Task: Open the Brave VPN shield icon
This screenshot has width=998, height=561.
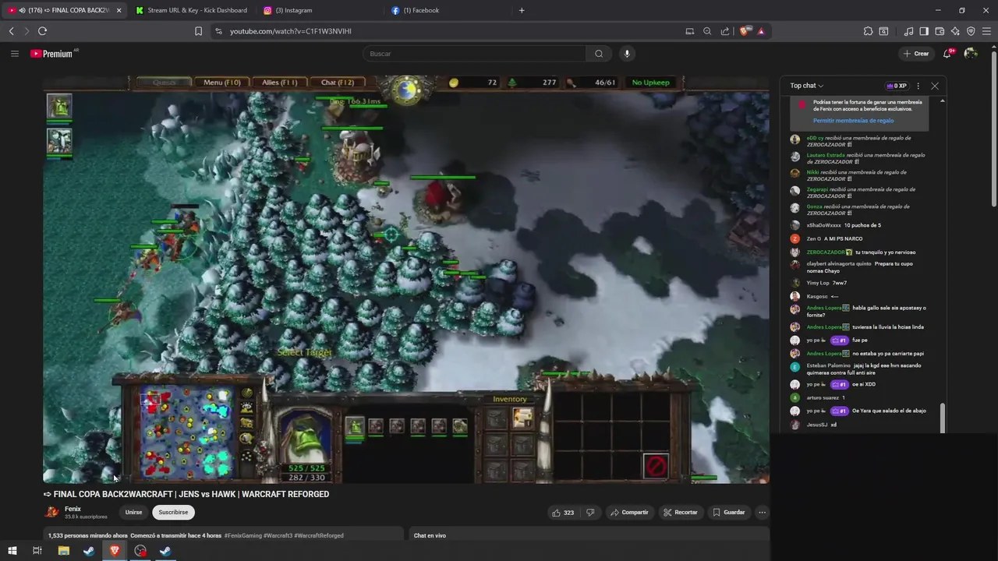Action: (x=971, y=31)
